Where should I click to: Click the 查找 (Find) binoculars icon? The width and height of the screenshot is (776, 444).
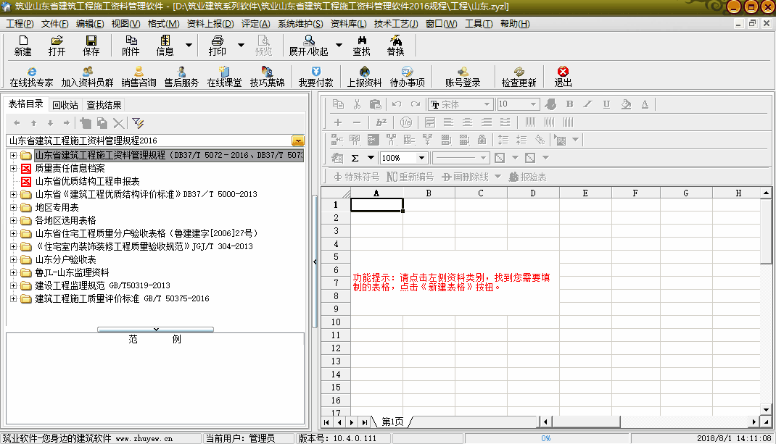361,41
